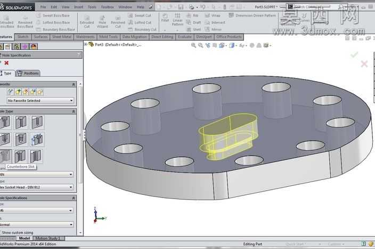Click the Dimension Driven Pattern button

point(252,15)
